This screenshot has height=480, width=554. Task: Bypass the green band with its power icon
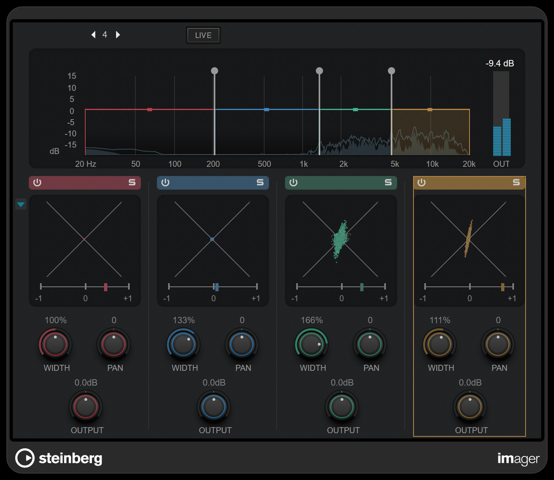pos(293,182)
